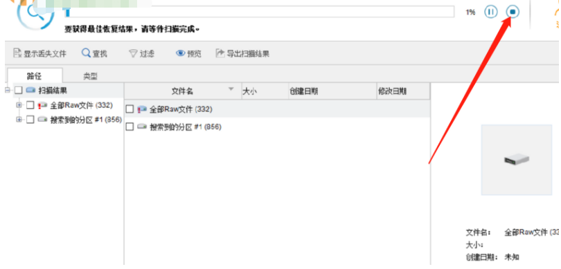The width and height of the screenshot is (561, 269).
Task: Click the 未知 creation date value
Action: [511, 257]
